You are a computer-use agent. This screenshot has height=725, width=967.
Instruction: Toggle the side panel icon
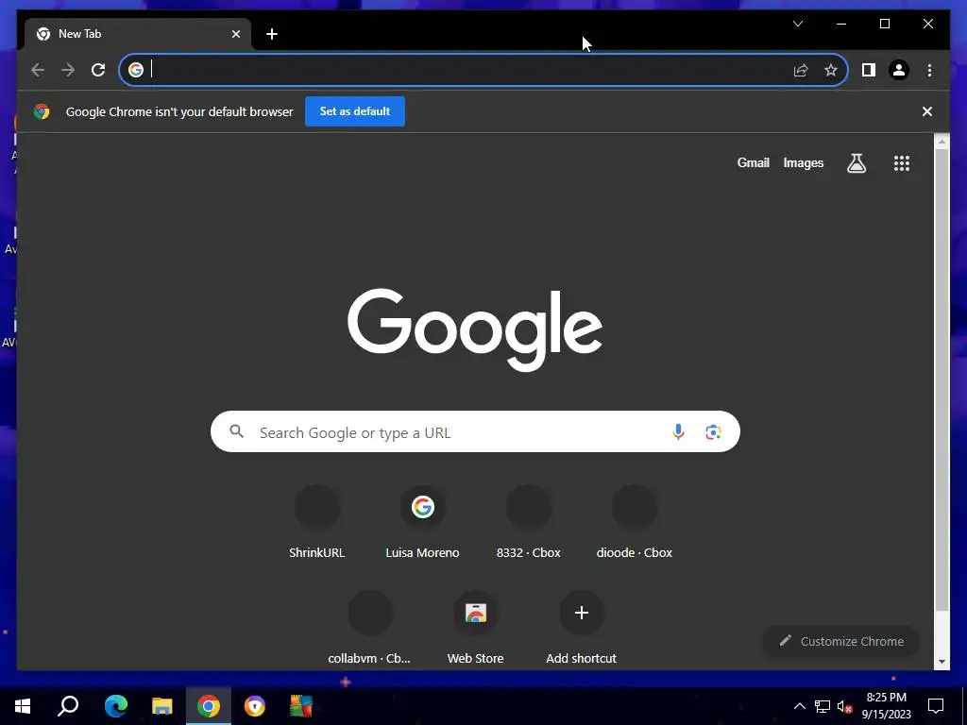pos(869,70)
